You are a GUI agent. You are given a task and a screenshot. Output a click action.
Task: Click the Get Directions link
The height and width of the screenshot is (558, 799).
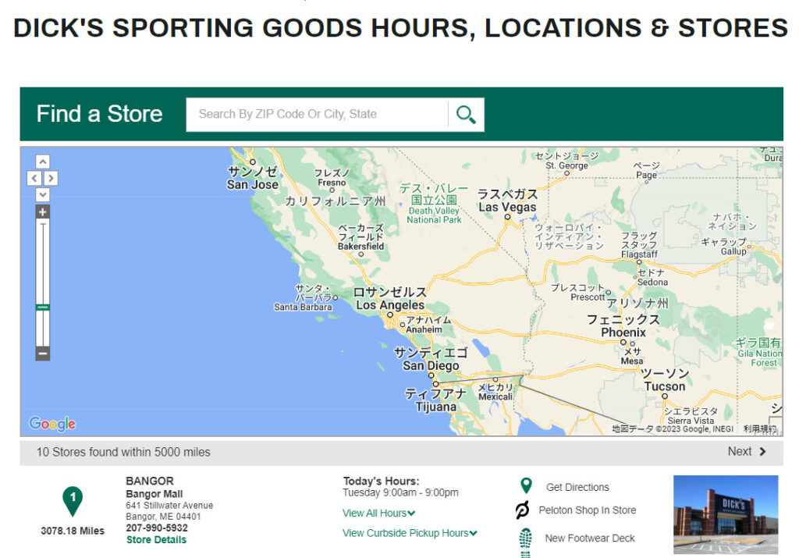(x=577, y=487)
